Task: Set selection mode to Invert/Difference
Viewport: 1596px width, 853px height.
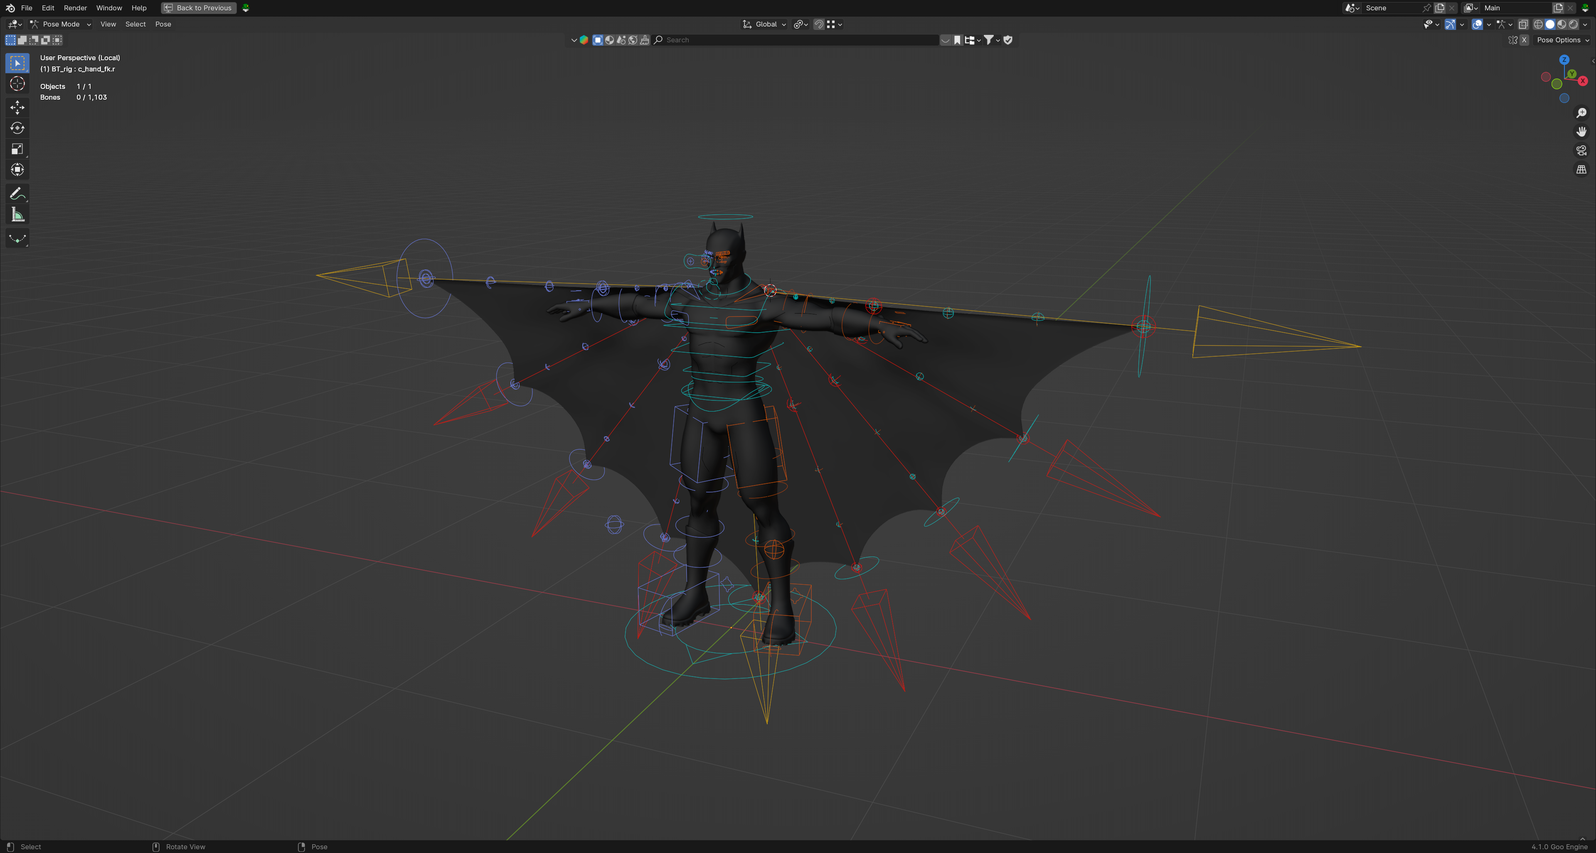Action: click(x=45, y=40)
